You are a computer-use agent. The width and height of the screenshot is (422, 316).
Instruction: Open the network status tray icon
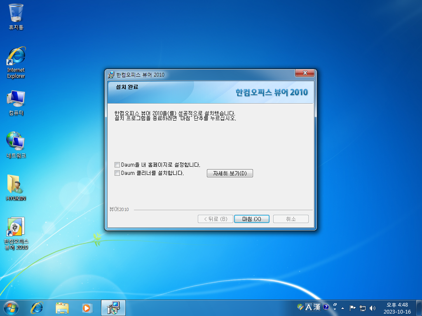tap(363, 308)
